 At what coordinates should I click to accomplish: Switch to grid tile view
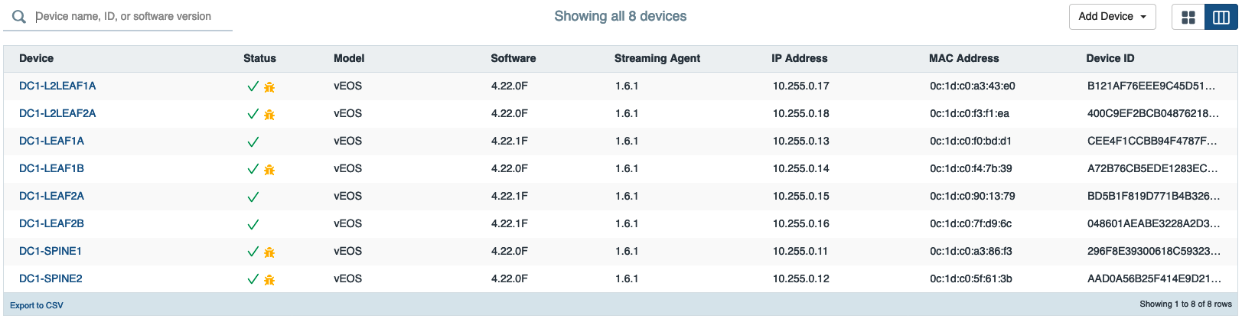[1188, 17]
